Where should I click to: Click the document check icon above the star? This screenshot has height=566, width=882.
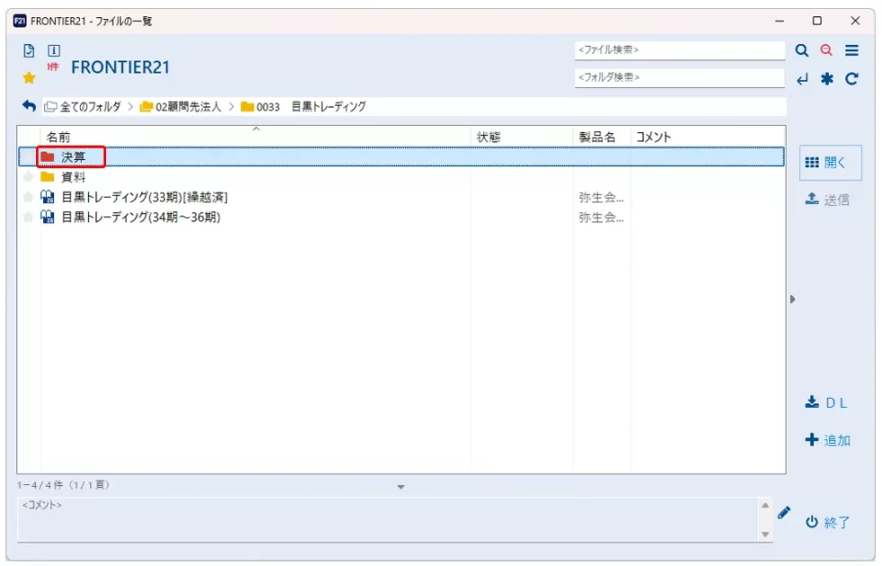[29, 50]
